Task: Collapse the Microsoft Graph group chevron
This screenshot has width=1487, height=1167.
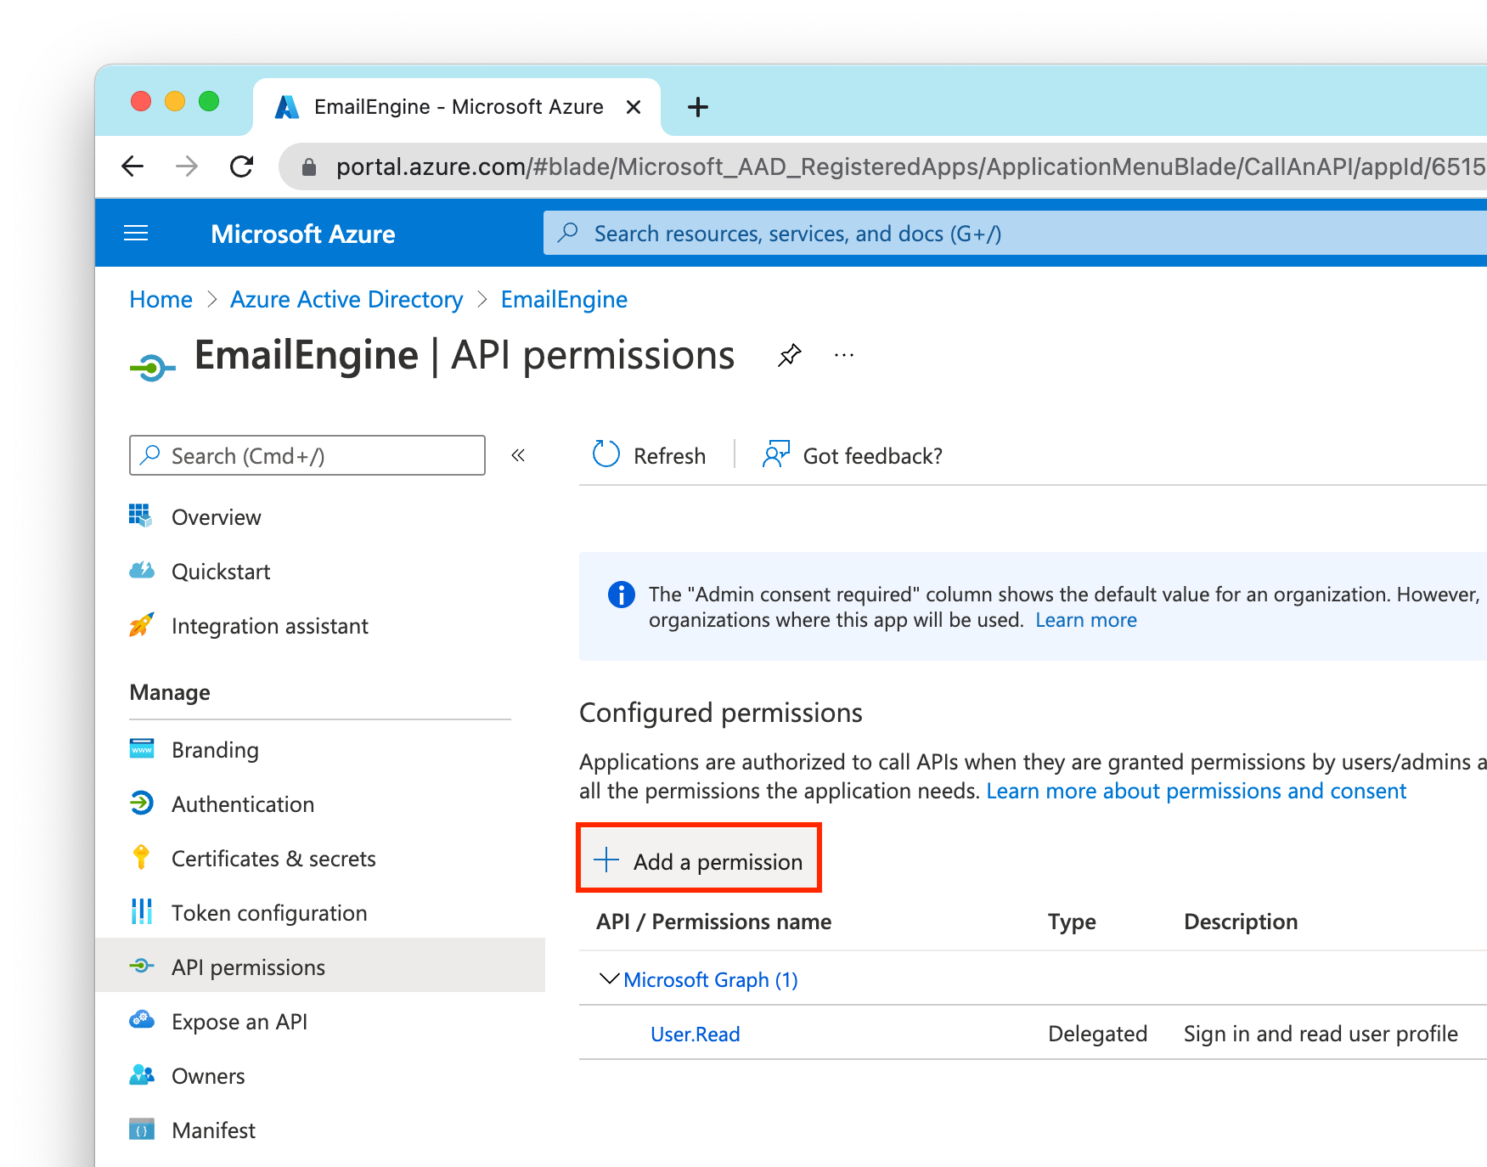Action: point(608,978)
